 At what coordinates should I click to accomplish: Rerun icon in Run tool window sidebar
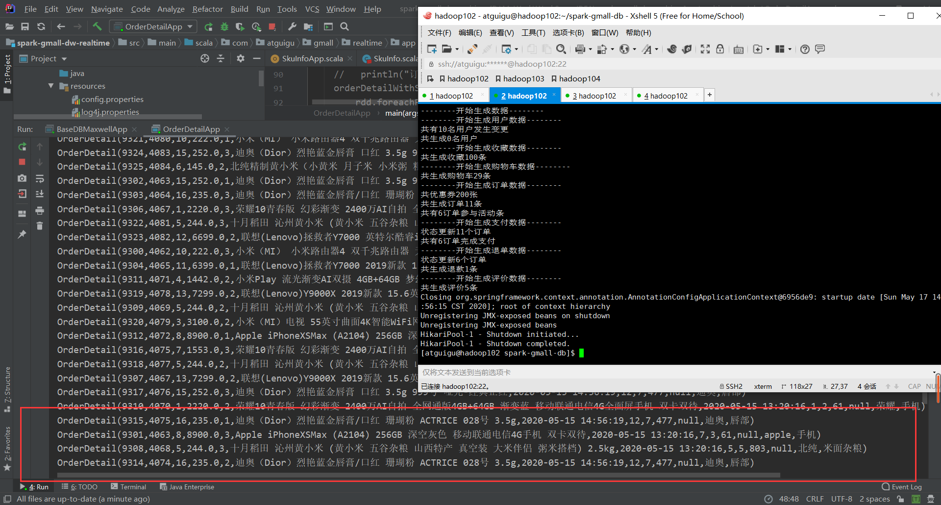pyautogui.click(x=22, y=147)
